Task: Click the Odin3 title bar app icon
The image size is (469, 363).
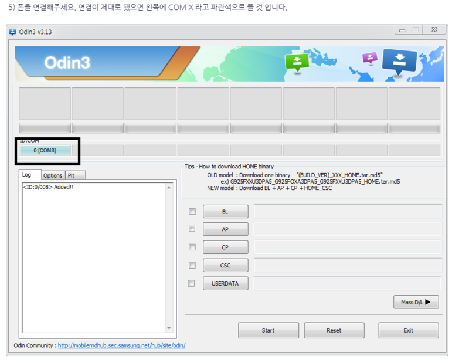Action: pyautogui.click(x=12, y=32)
